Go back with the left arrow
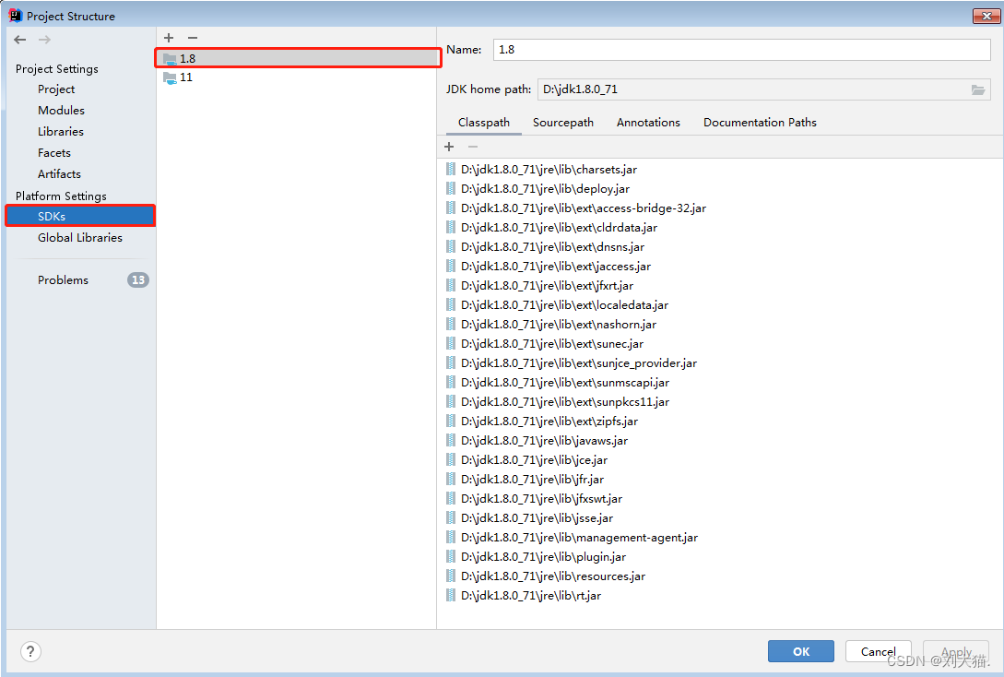This screenshot has height=677, width=1004. pyautogui.click(x=20, y=40)
